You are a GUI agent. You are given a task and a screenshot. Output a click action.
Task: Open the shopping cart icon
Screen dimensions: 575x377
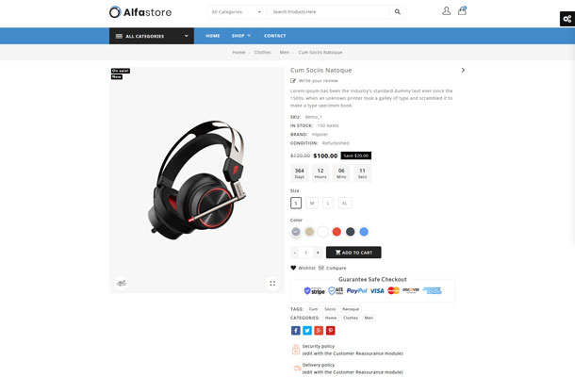[462, 10]
